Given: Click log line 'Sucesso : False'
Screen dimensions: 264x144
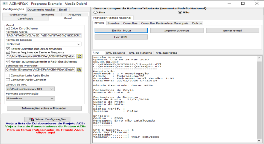Looking at the screenshot, I should (x=115, y=111).
